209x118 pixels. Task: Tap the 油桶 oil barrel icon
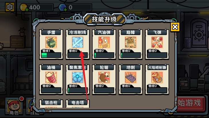pos(51,78)
